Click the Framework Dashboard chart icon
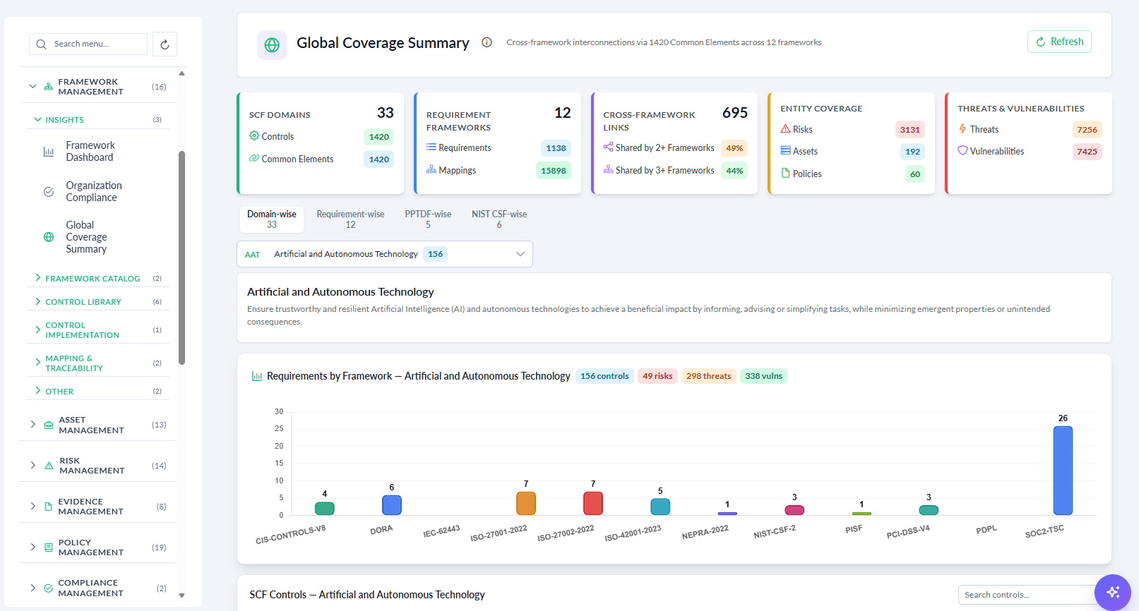The image size is (1139, 611). click(x=49, y=152)
